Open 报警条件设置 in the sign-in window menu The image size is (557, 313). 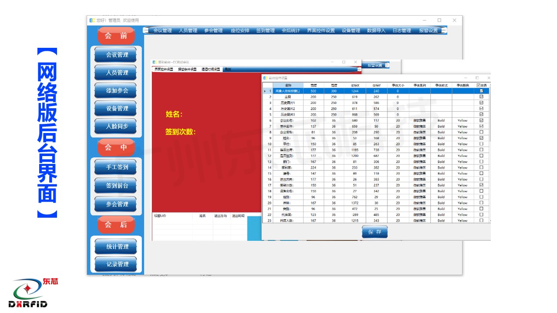tap(187, 69)
